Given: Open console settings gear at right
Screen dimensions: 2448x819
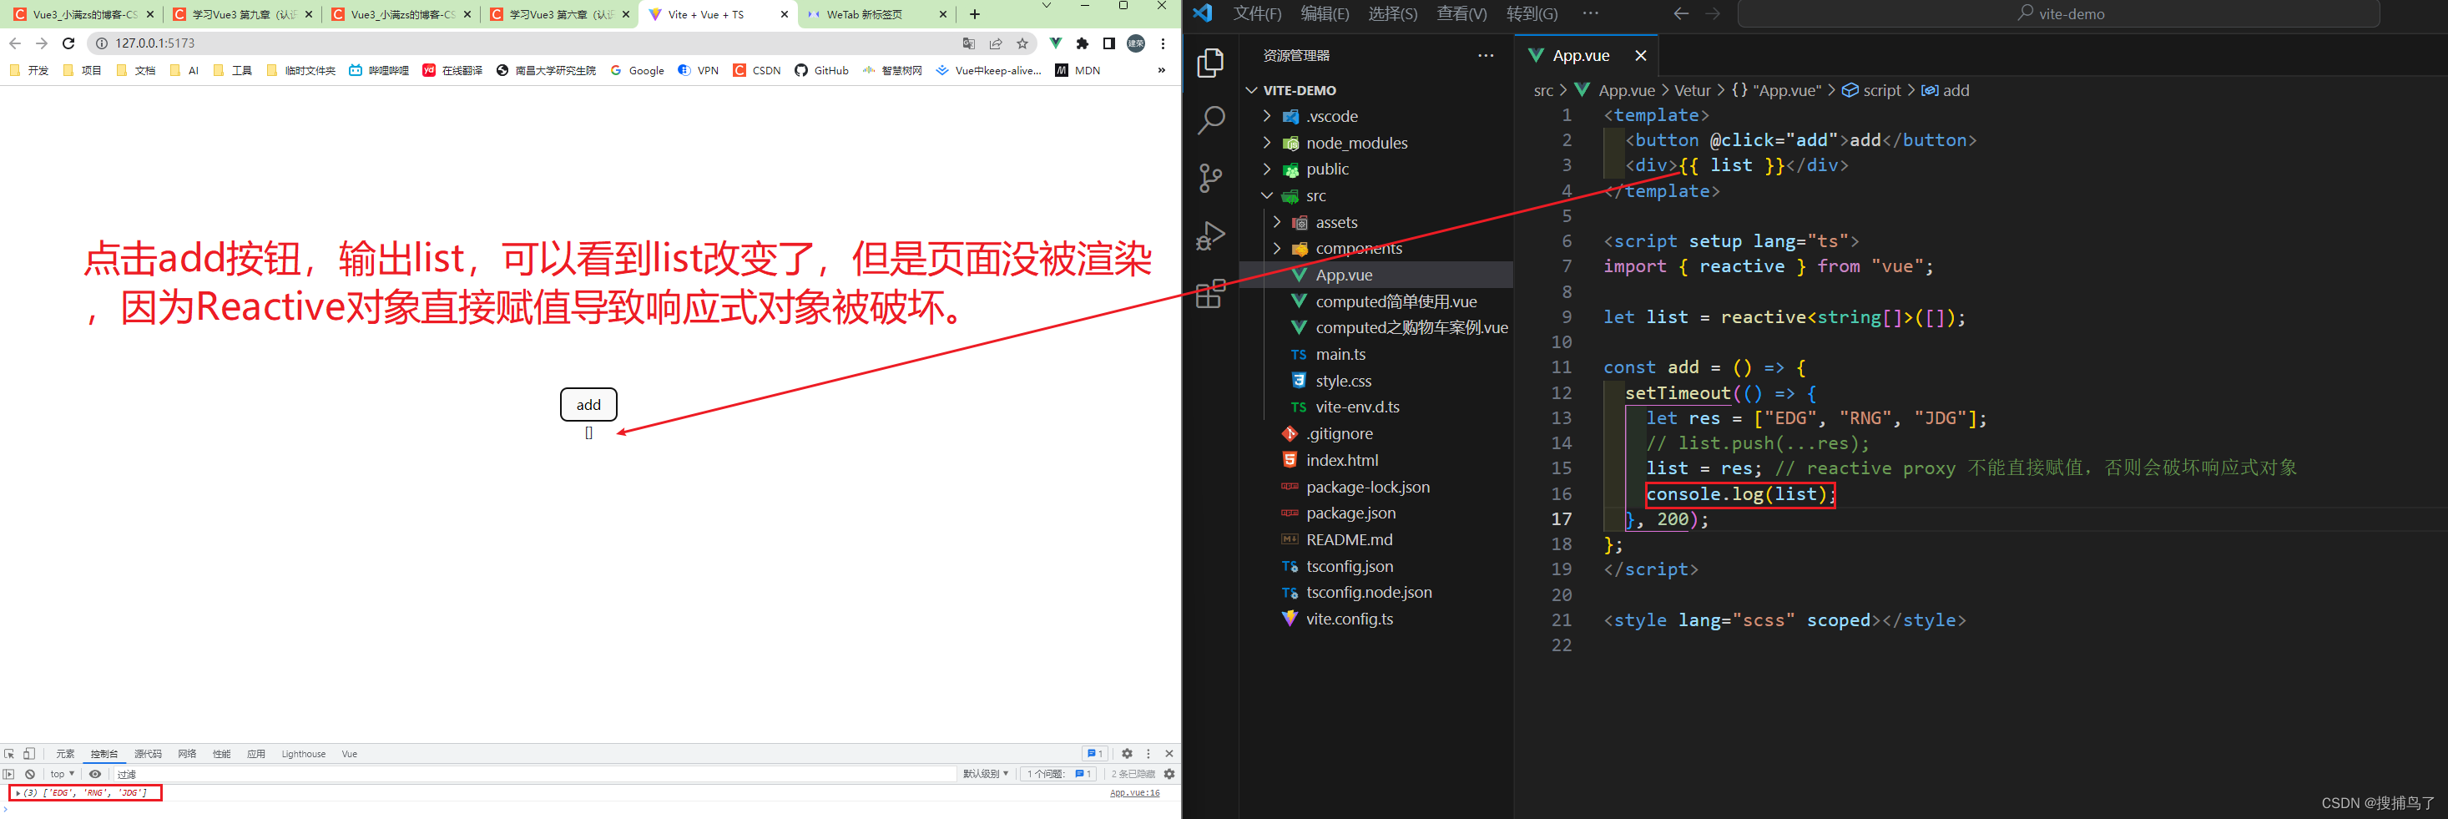Looking at the screenshot, I should tap(1170, 775).
